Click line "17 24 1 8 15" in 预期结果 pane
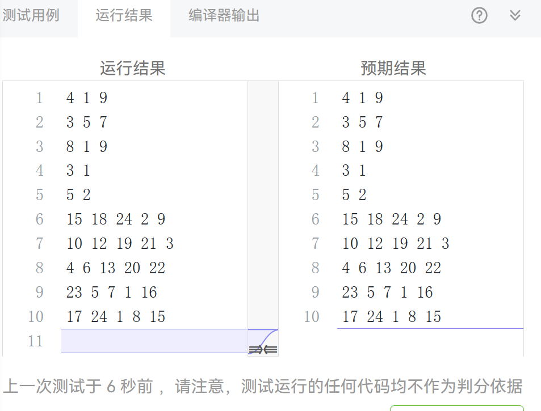The image size is (541, 411). click(391, 316)
